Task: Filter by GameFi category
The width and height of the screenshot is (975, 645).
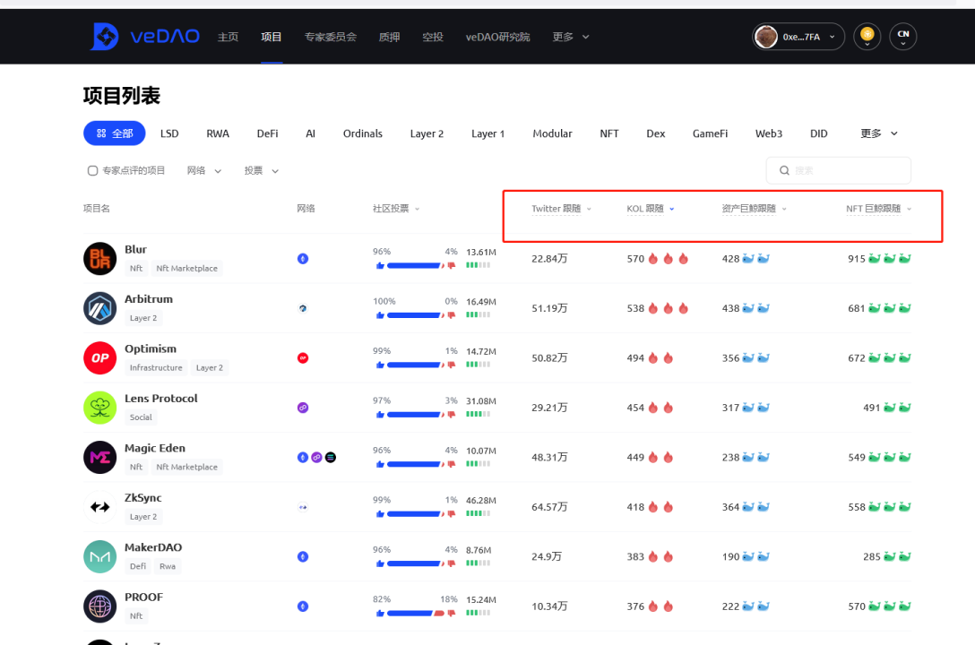Action: [x=710, y=133]
